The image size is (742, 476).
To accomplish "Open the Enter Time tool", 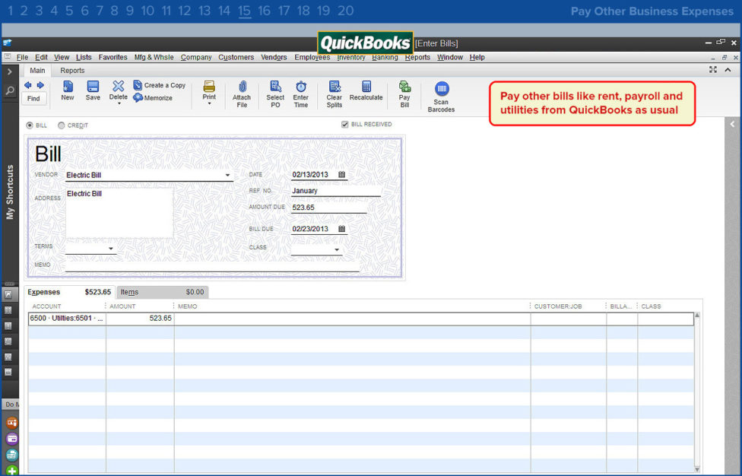I will (x=301, y=94).
